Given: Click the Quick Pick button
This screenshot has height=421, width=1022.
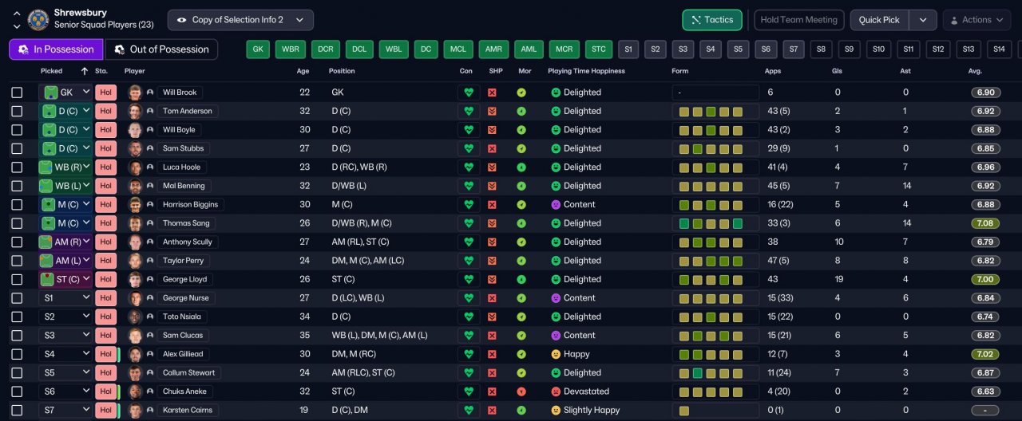Looking at the screenshot, I should pos(880,20).
